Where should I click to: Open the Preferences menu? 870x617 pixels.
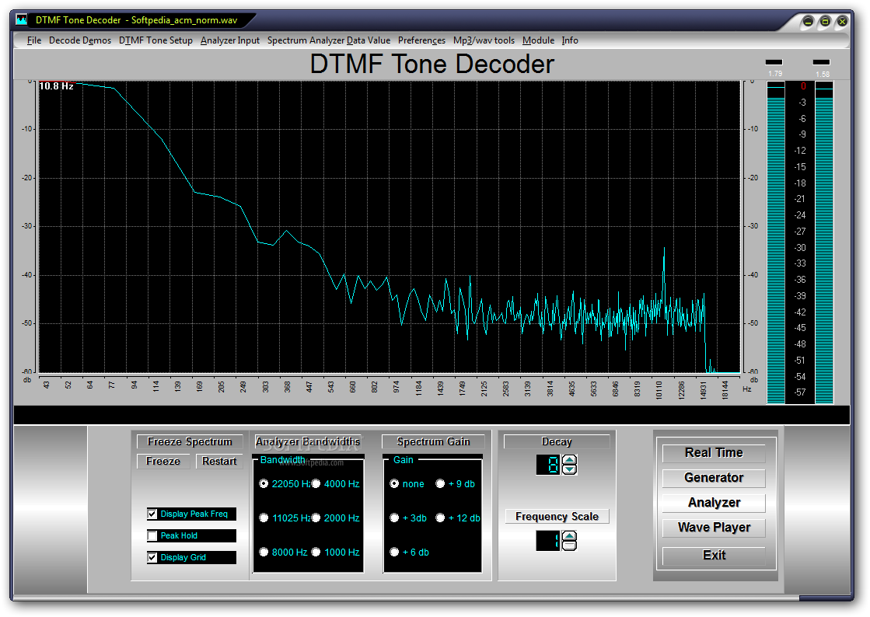coord(421,40)
